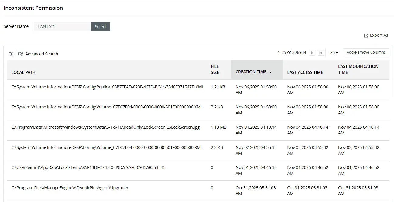
Task: Sort by Last Modification Time column
Action: (x=358, y=69)
